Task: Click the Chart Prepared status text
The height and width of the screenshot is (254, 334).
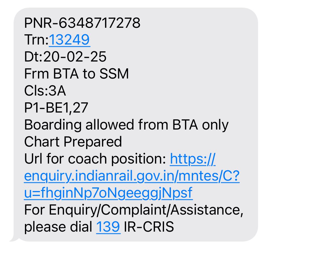Action: (73, 142)
